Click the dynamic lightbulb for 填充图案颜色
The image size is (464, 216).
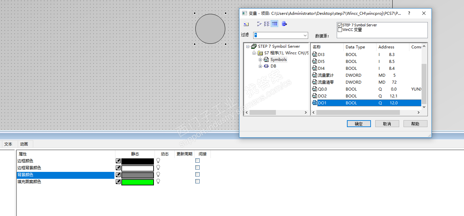click(158, 181)
